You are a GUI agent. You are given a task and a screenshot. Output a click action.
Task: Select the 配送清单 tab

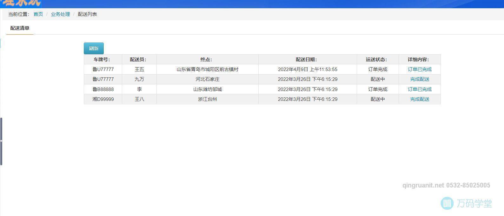click(x=20, y=28)
